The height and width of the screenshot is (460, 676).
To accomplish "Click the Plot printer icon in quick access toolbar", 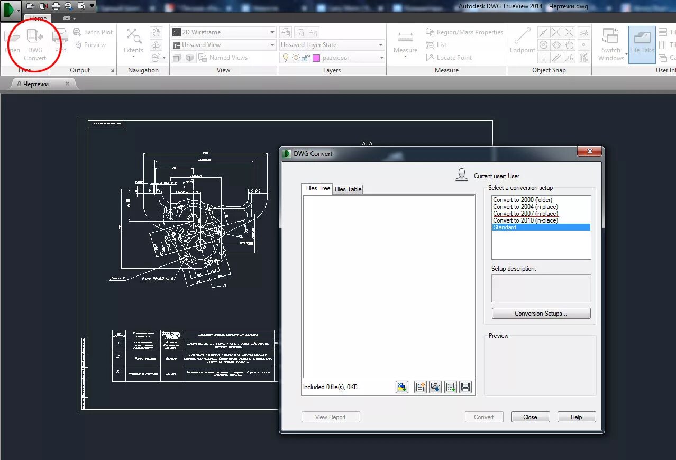I will [x=56, y=6].
